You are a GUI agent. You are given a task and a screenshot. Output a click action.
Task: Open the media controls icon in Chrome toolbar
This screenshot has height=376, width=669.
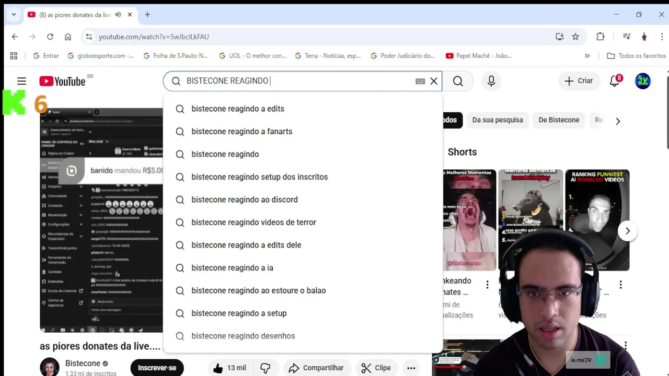(627, 37)
